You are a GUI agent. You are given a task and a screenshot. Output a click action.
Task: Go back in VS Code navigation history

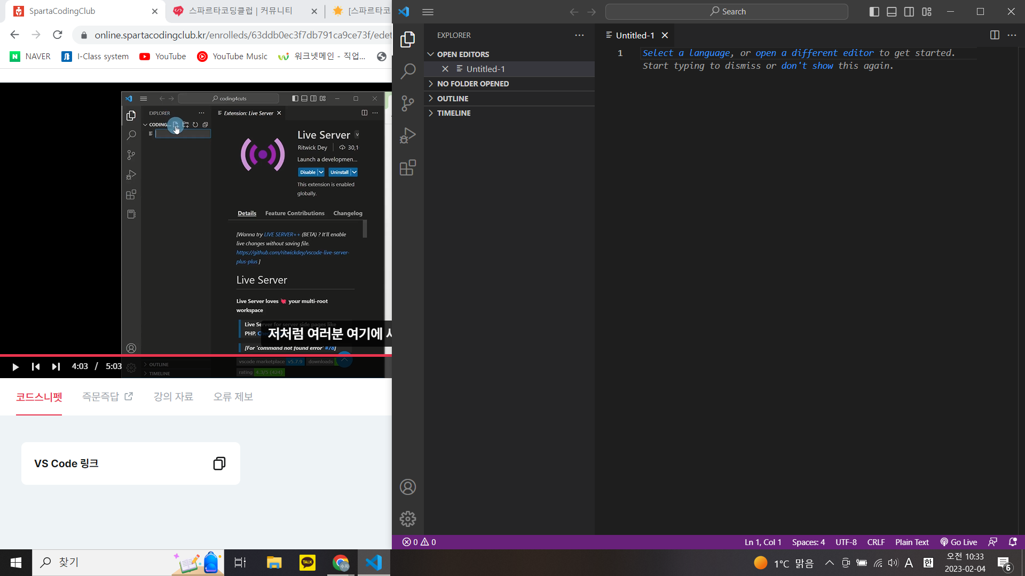[x=574, y=12]
